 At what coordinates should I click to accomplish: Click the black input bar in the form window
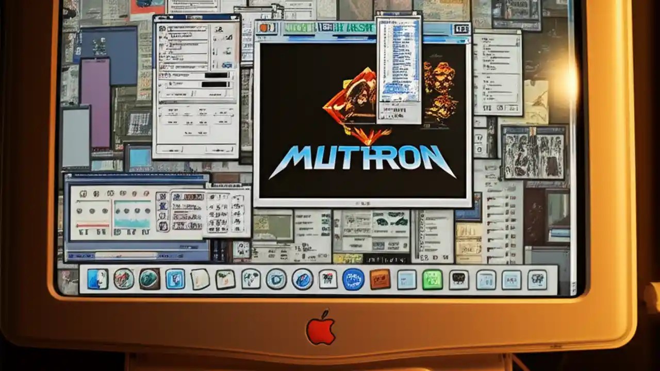216,75
